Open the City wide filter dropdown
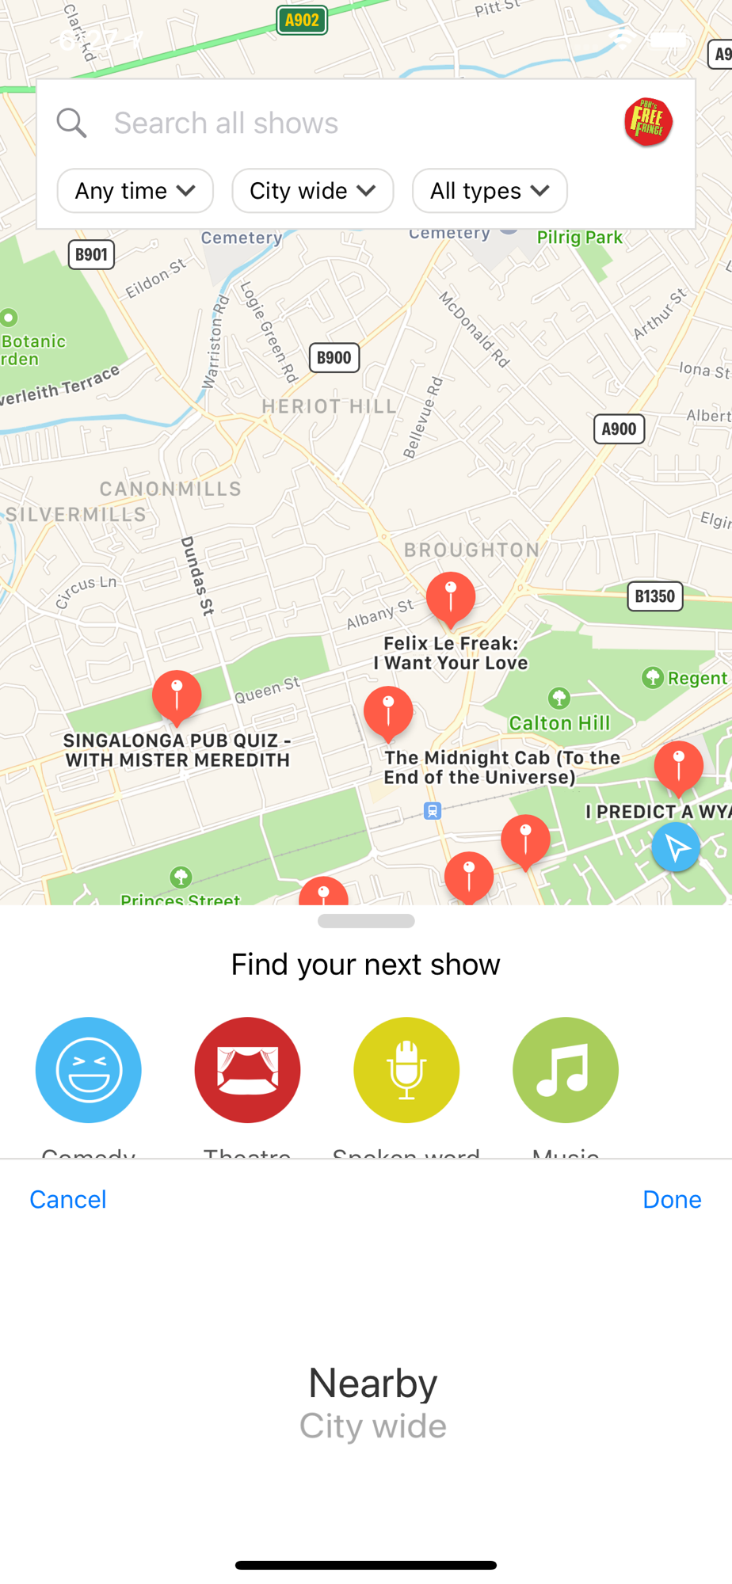This screenshot has height=1584, width=732. click(x=313, y=191)
